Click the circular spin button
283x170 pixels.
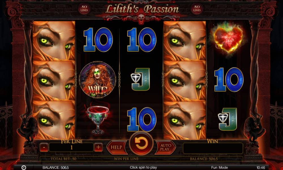141,143
